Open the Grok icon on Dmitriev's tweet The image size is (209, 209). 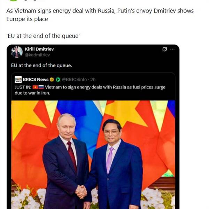pos(165,49)
